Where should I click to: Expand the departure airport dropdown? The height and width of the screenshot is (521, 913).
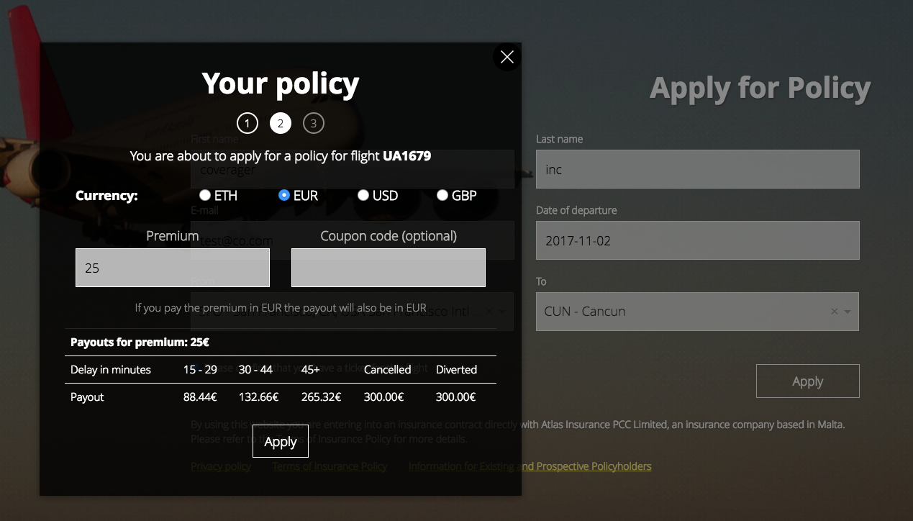point(501,312)
